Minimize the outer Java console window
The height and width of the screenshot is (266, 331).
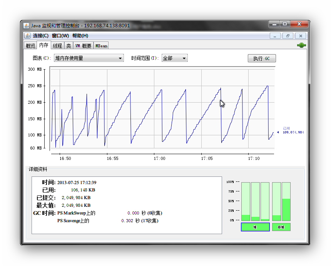point(274,24)
